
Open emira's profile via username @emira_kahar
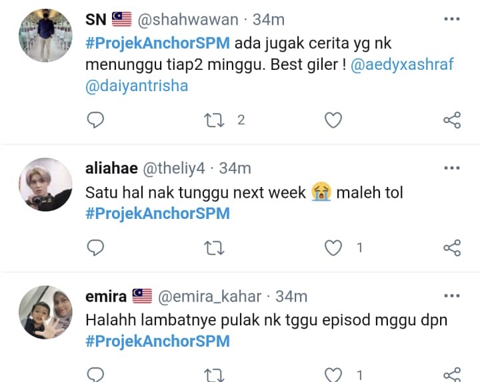click(x=210, y=296)
